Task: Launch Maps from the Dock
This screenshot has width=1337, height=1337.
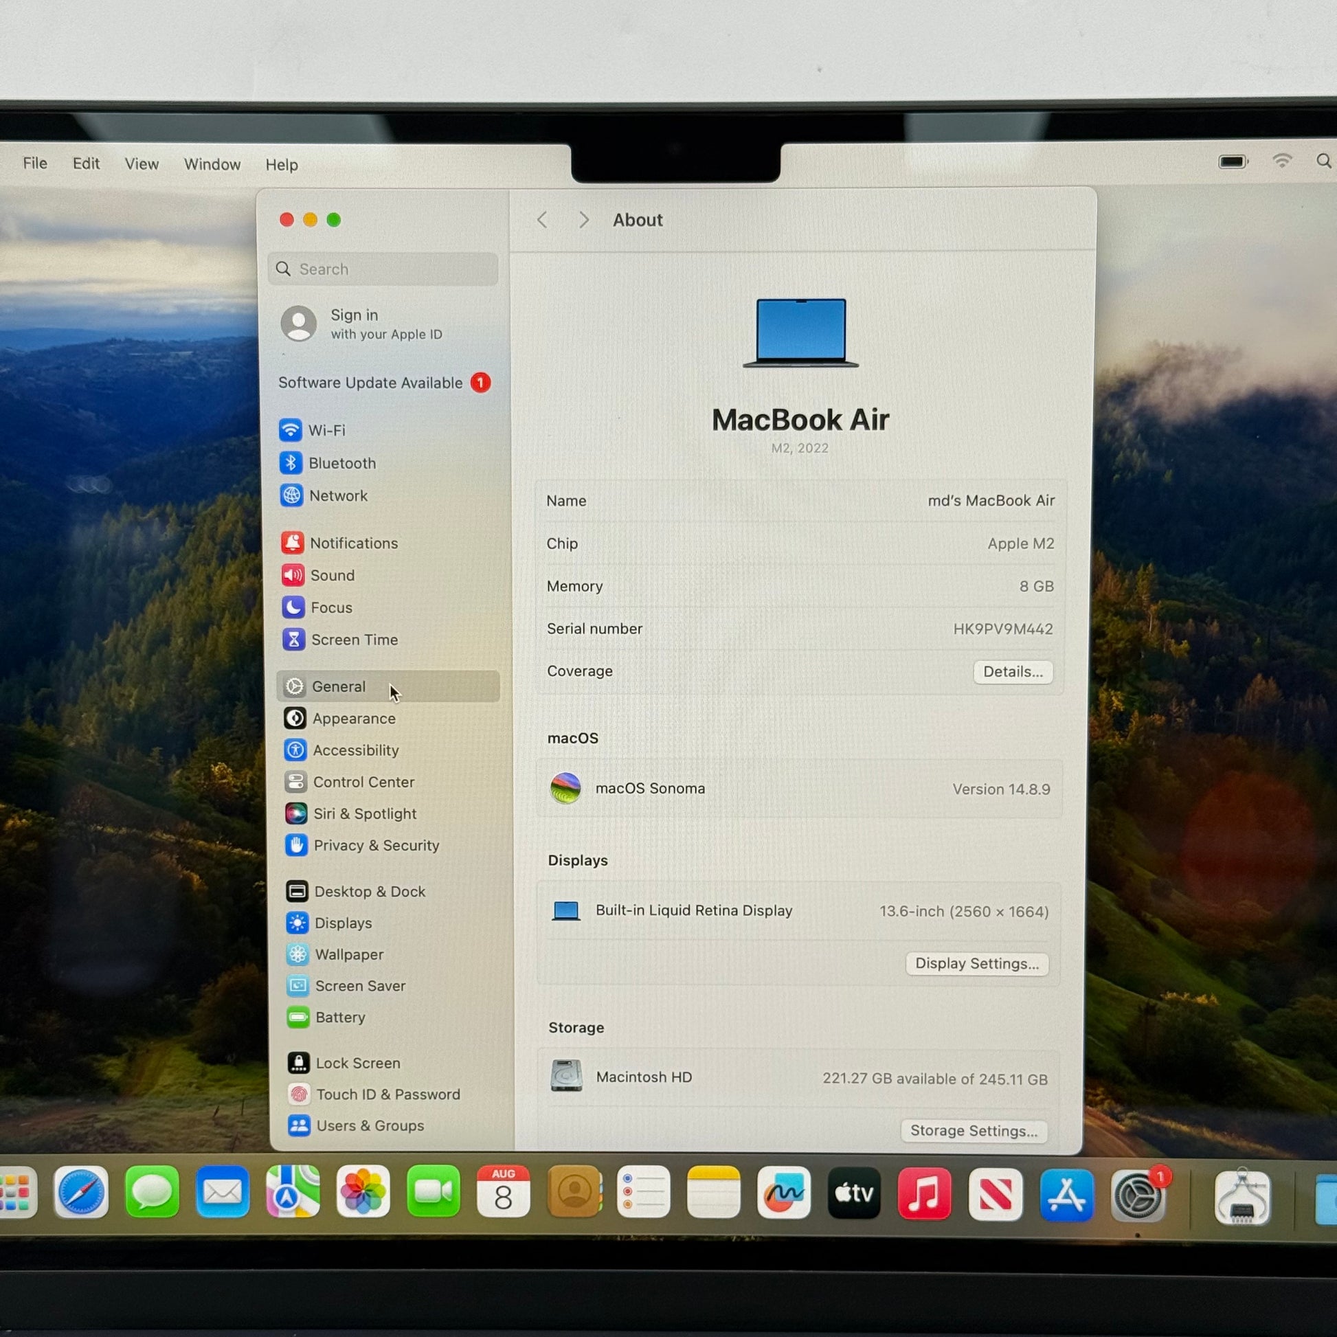Action: [x=293, y=1191]
